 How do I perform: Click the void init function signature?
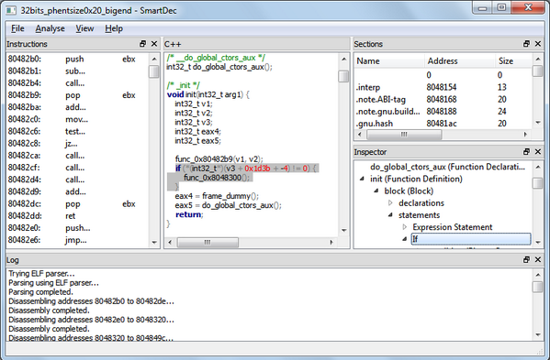click(208, 94)
